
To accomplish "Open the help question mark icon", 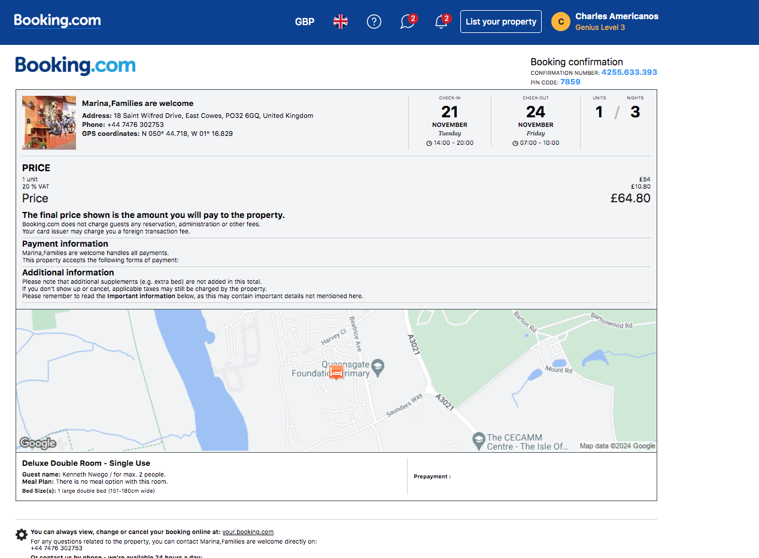I will click(x=374, y=22).
